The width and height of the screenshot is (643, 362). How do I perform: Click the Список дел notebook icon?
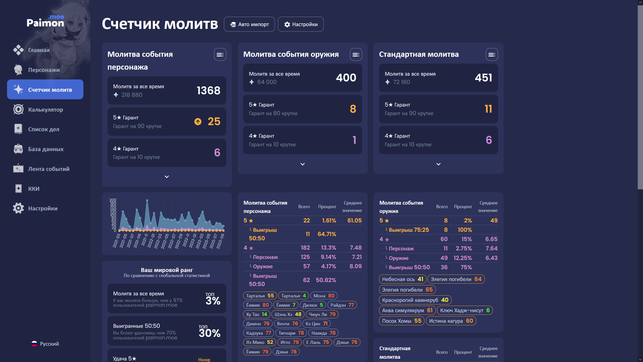pos(18,129)
